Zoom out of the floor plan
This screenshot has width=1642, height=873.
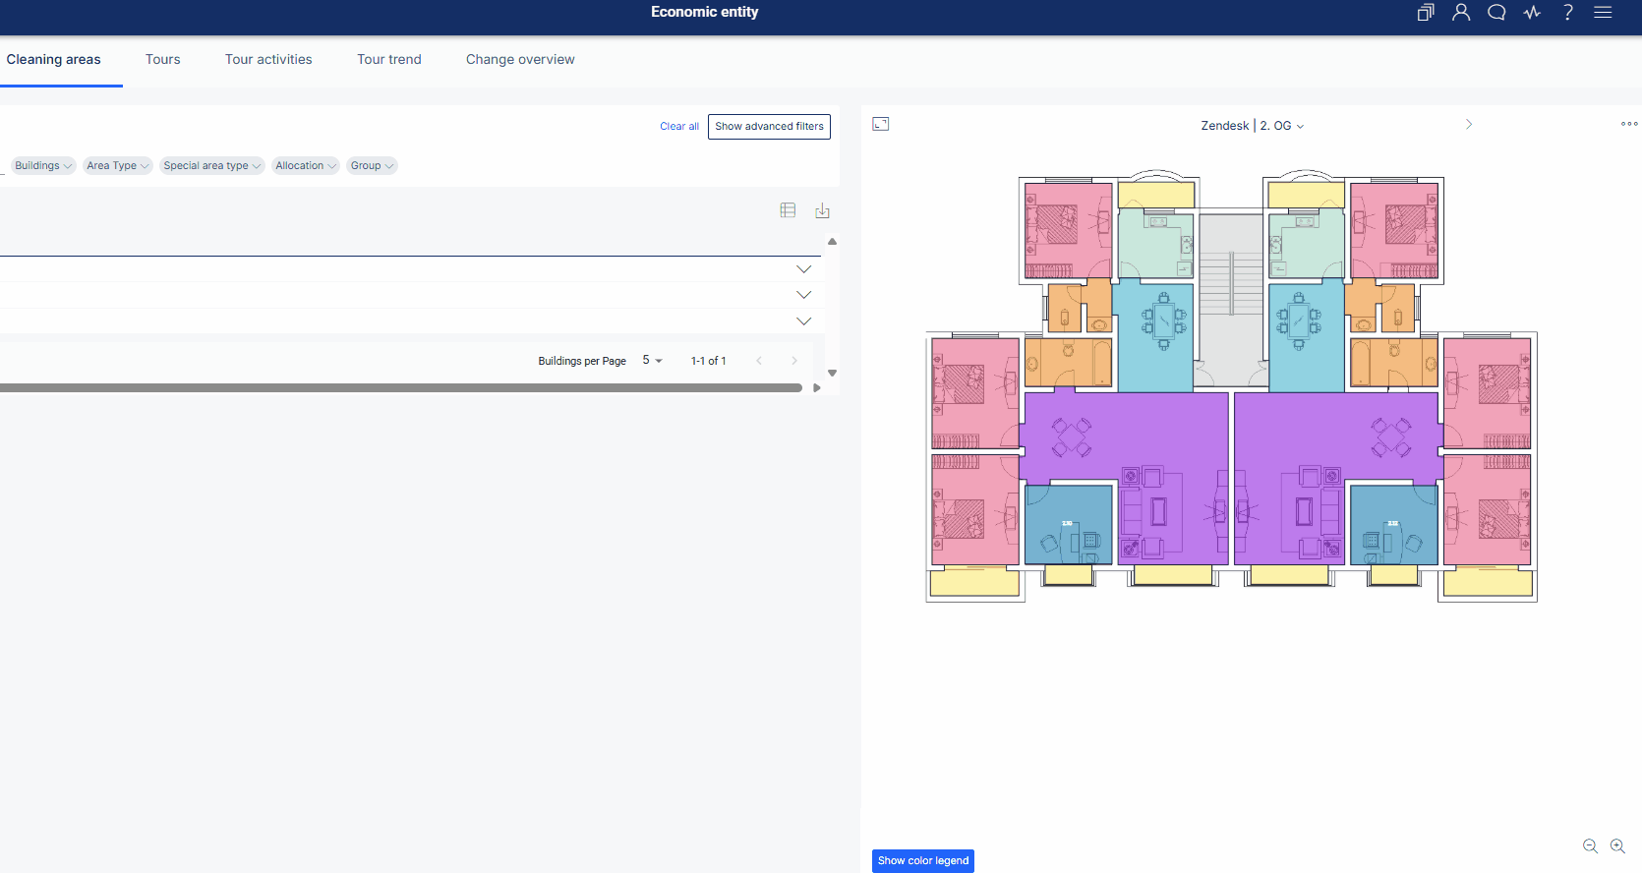[x=1590, y=845]
